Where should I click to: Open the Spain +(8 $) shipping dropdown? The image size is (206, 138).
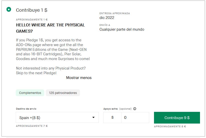57,118
